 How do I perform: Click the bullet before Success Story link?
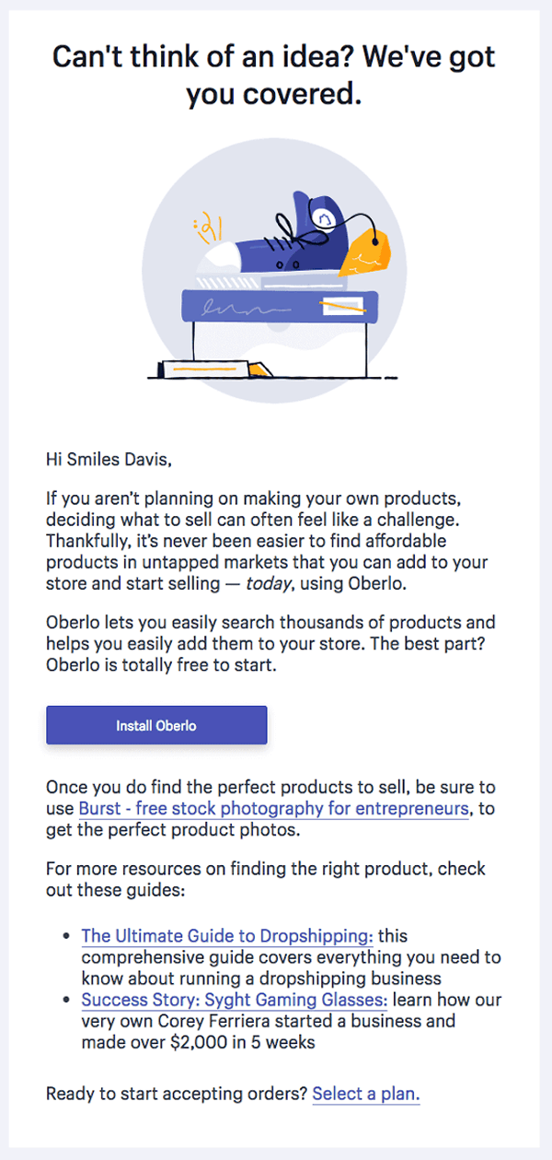coord(66,1000)
